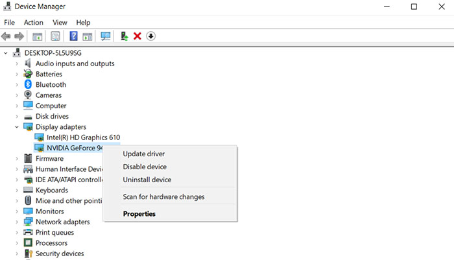454x260 pixels.
Task: Open the Action menu
Action: [x=33, y=23]
